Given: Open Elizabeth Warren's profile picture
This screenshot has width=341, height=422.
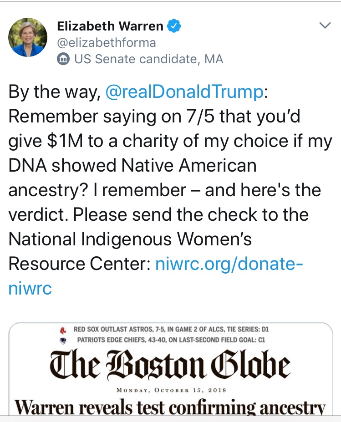Looking at the screenshot, I should point(28,37).
